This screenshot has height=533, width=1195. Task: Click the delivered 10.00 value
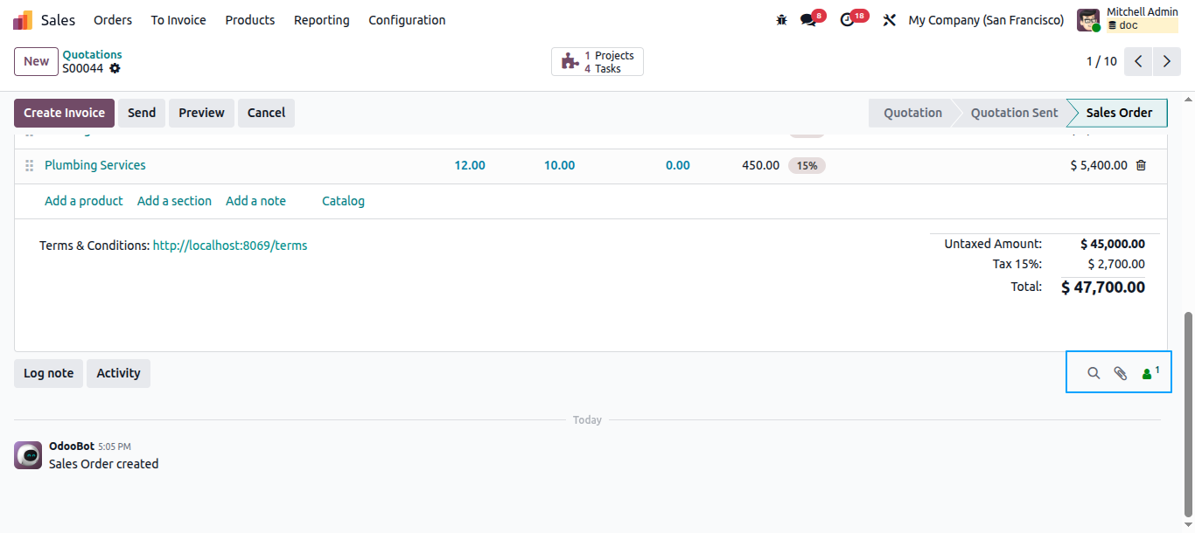click(x=560, y=165)
